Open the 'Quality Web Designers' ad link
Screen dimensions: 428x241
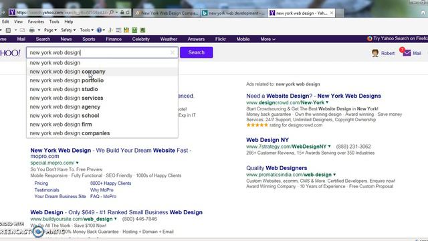tap(276, 168)
